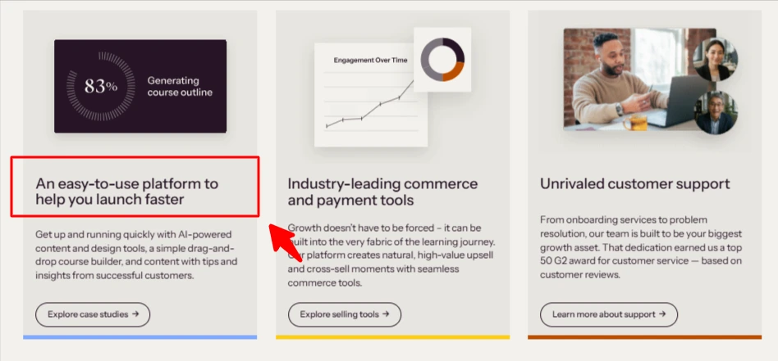This screenshot has height=361, width=778.
Task: Click the donut chart graphic
Action: tap(442, 60)
